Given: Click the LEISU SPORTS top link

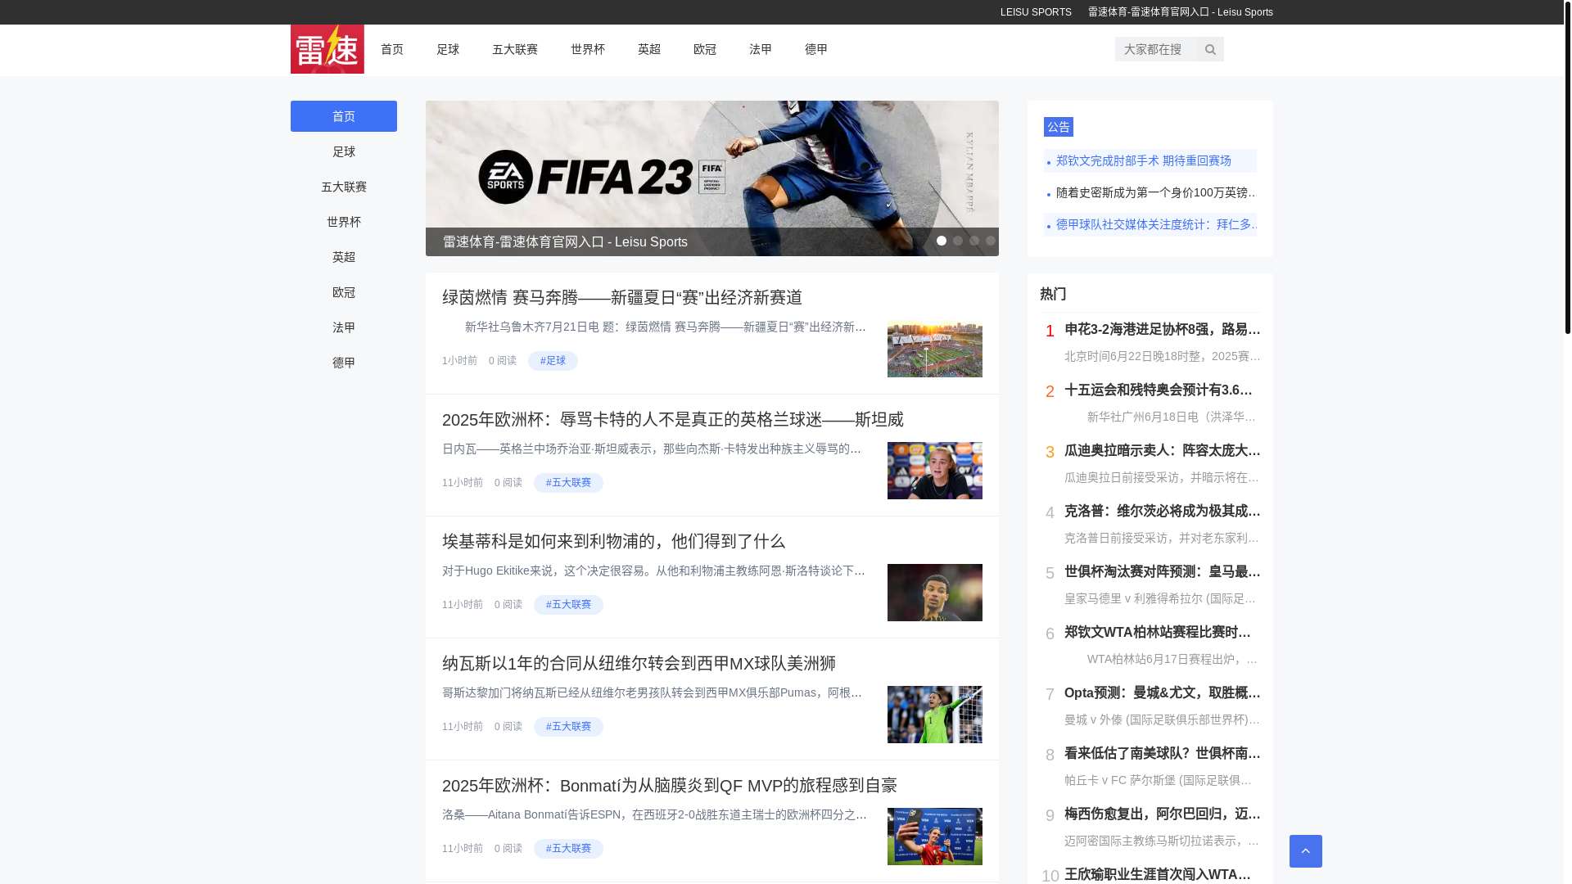Looking at the screenshot, I should pyautogui.click(x=1036, y=12).
